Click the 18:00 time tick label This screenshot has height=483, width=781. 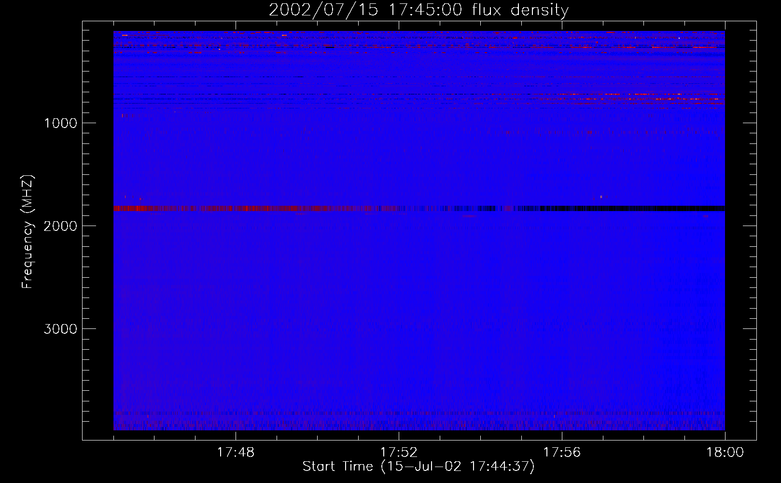click(725, 453)
